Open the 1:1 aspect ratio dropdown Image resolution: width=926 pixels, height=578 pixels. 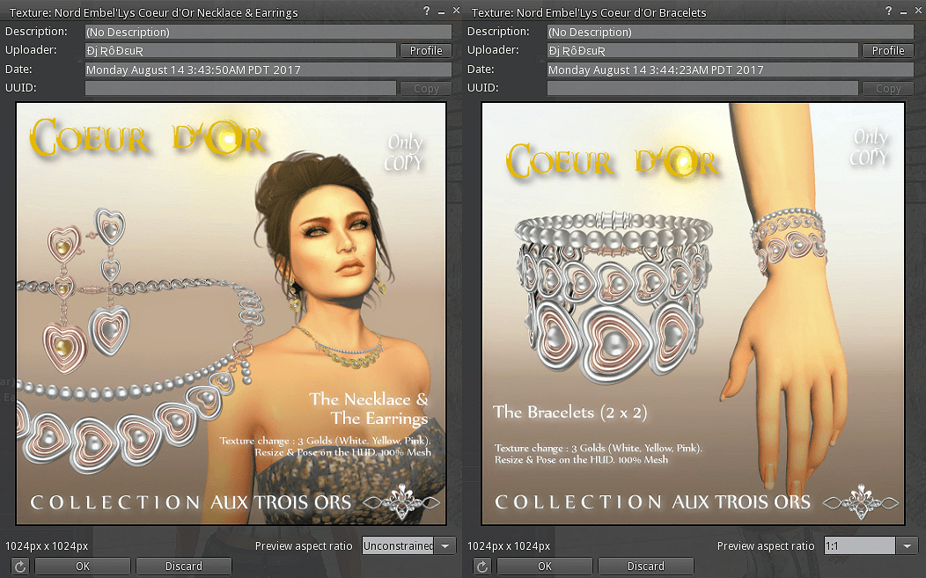(x=908, y=545)
